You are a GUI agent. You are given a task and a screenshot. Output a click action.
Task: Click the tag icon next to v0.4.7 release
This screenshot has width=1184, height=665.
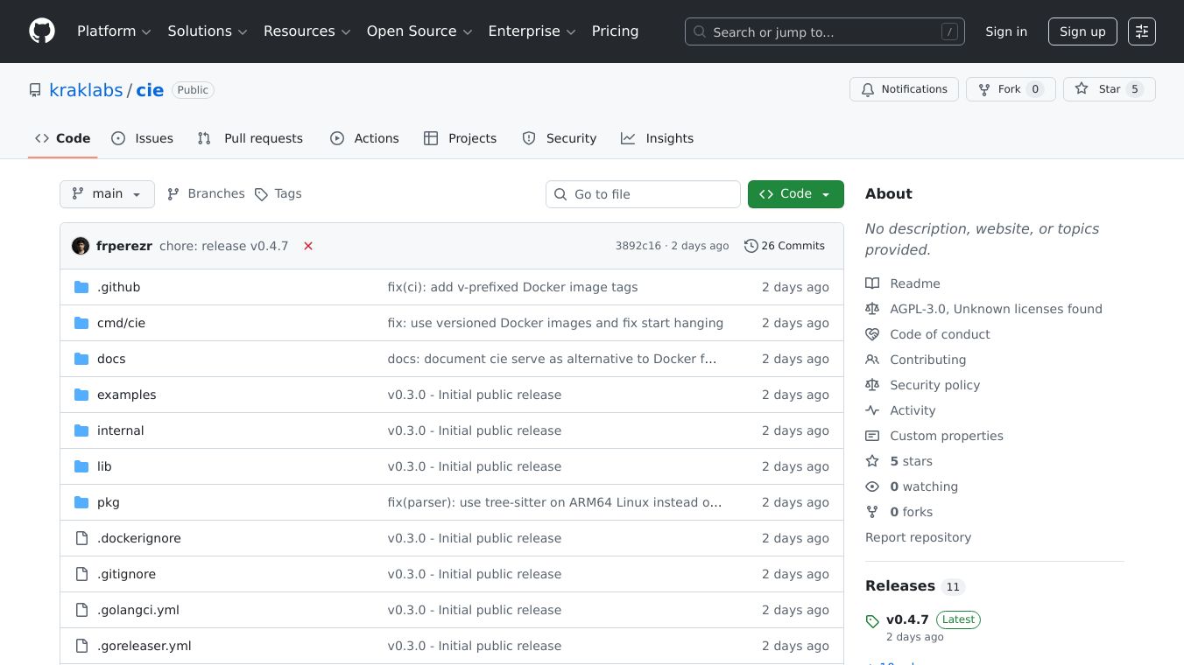[x=872, y=621]
